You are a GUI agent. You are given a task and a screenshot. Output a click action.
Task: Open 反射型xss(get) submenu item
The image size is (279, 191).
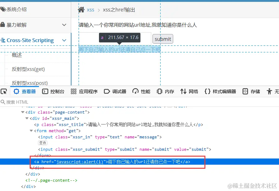tap(28, 69)
